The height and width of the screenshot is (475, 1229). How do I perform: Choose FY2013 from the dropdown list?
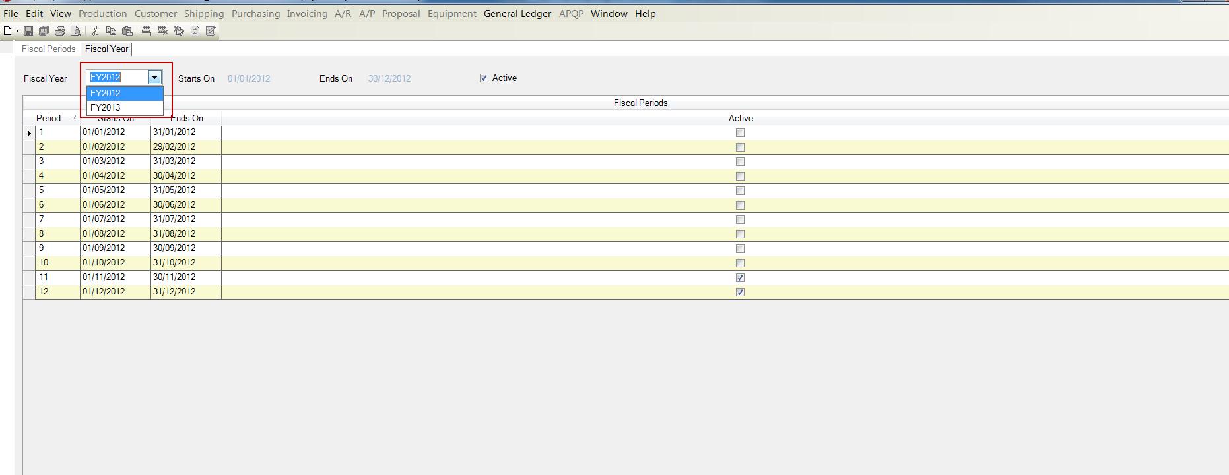tap(125, 107)
